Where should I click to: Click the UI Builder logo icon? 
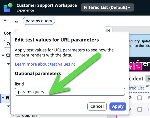[8, 8]
